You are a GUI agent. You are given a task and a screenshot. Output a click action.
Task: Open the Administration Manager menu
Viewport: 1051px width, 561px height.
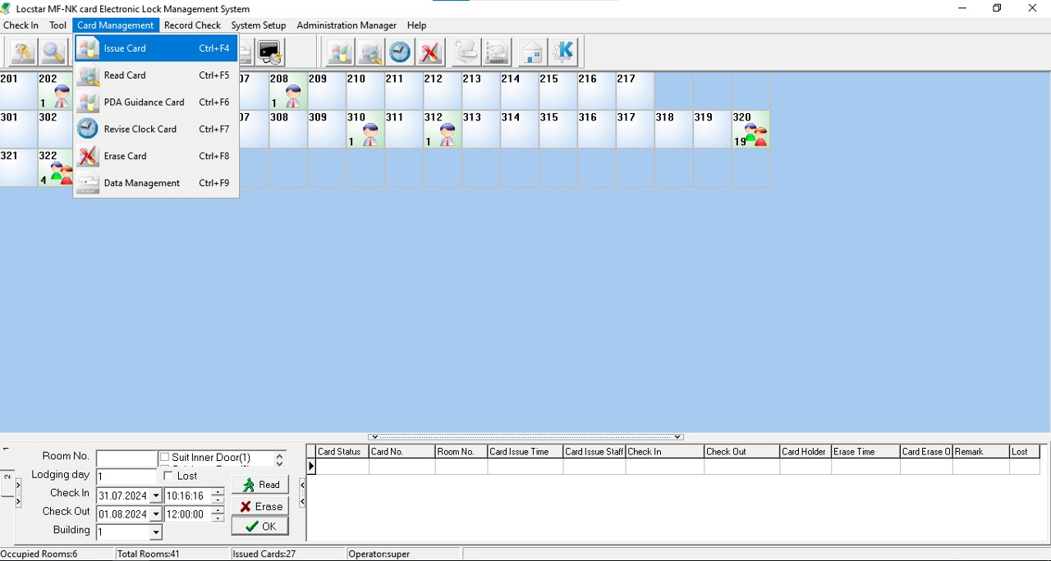pos(347,25)
